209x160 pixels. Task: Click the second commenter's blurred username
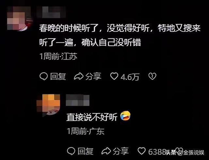(78, 100)
